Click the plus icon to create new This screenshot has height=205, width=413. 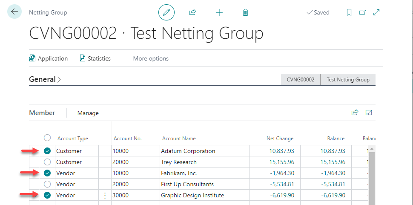[219, 12]
